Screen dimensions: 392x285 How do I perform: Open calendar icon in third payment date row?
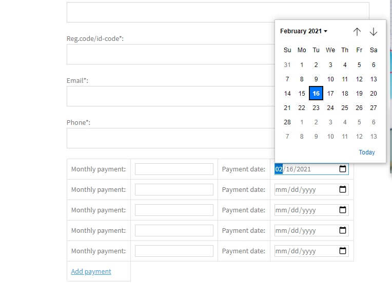pos(343,210)
